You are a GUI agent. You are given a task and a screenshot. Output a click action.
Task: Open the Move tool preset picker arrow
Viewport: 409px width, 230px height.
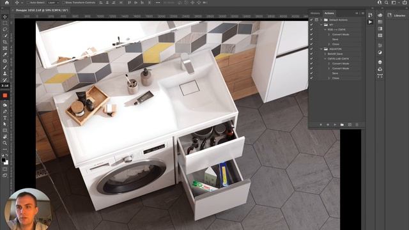[x=22, y=3]
